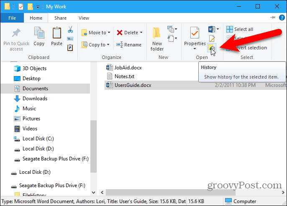Open Pictures in navigation pane

pyautogui.click(x=27, y=119)
